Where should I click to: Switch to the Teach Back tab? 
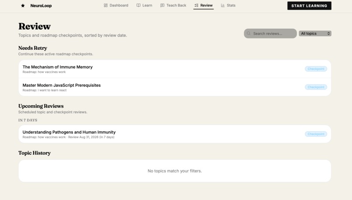[173, 5]
